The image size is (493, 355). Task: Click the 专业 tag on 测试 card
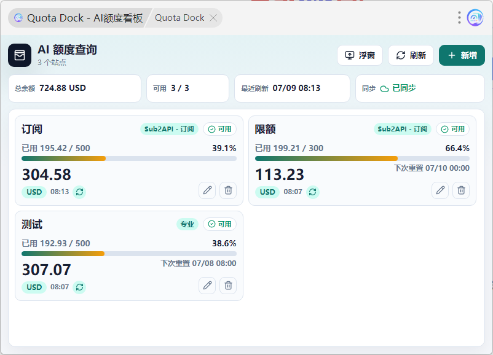(x=187, y=224)
